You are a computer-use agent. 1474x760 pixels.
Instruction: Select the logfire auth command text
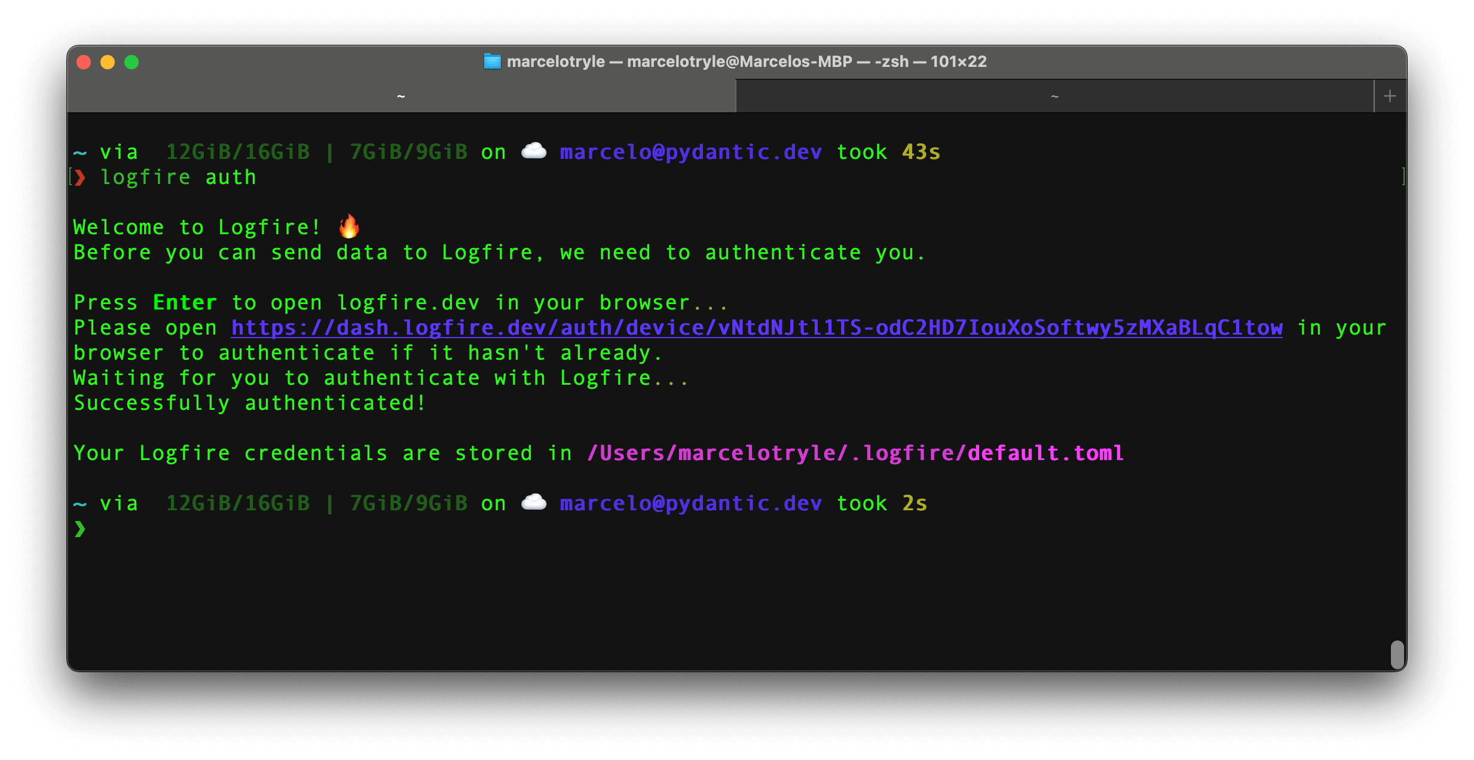point(178,177)
